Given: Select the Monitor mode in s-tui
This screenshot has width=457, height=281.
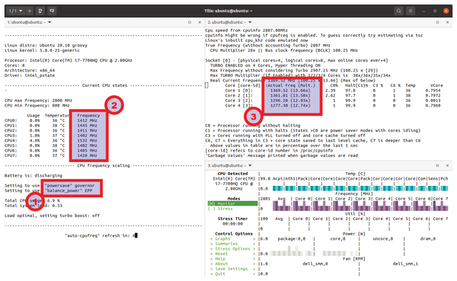Looking at the screenshot, I should 232,203.
